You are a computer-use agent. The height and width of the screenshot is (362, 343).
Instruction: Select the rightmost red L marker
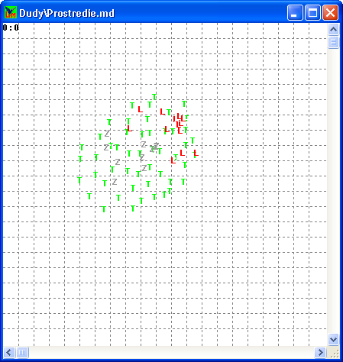pos(196,153)
